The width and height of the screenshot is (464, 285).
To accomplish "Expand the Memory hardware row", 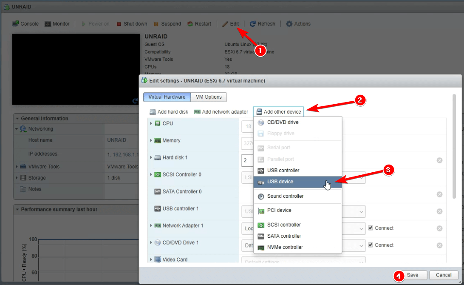I will pos(151,140).
